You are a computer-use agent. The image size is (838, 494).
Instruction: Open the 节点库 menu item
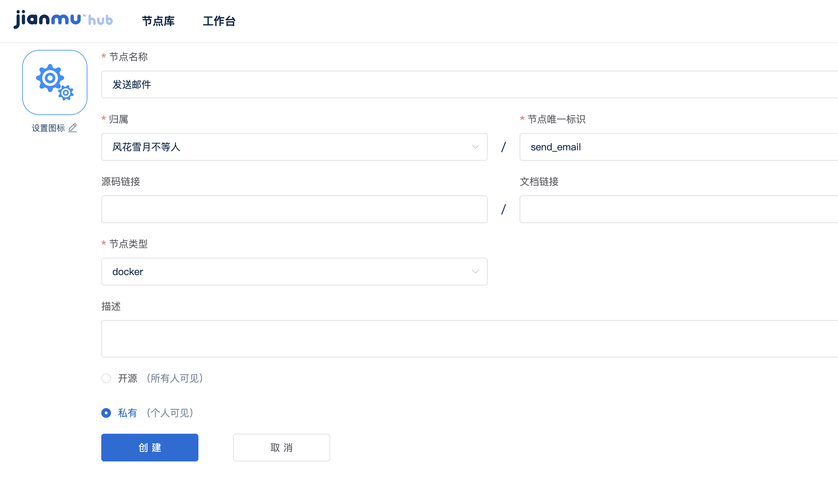coord(158,21)
